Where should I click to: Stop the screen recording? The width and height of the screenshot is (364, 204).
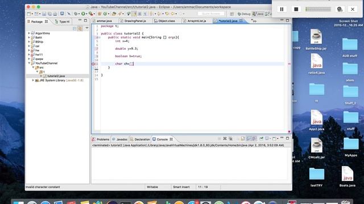coord(296,9)
